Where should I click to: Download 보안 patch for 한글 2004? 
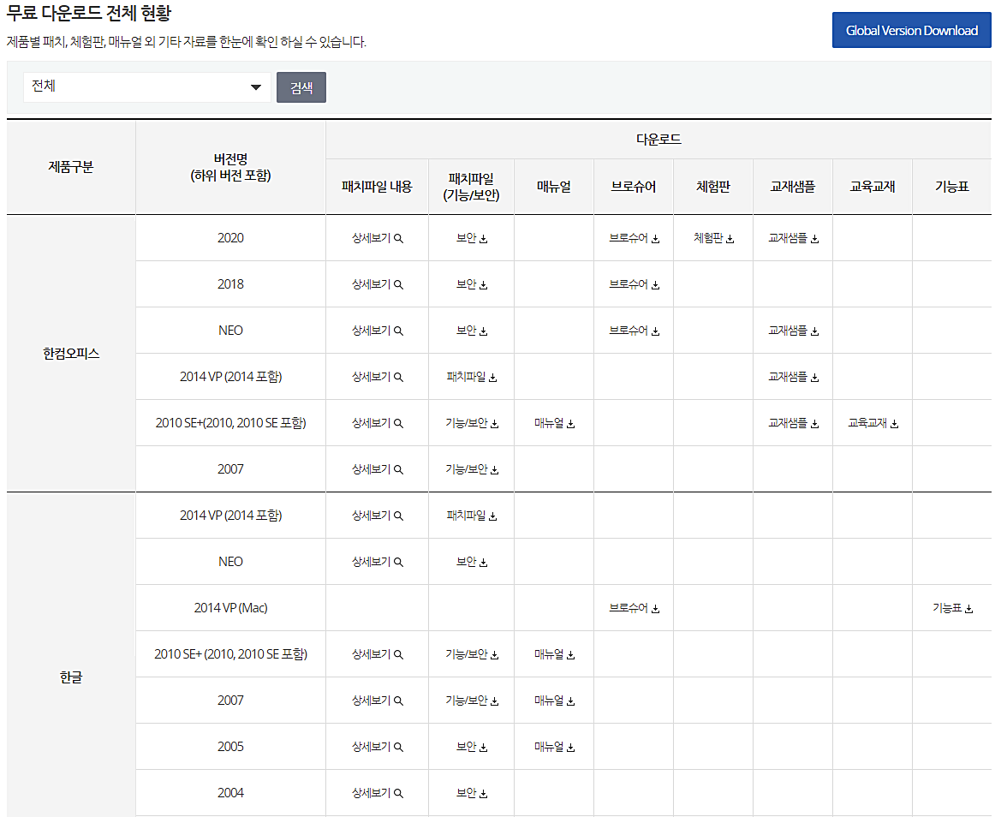click(x=472, y=793)
